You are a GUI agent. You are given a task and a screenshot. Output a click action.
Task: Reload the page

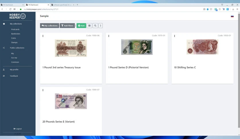[10, 9]
